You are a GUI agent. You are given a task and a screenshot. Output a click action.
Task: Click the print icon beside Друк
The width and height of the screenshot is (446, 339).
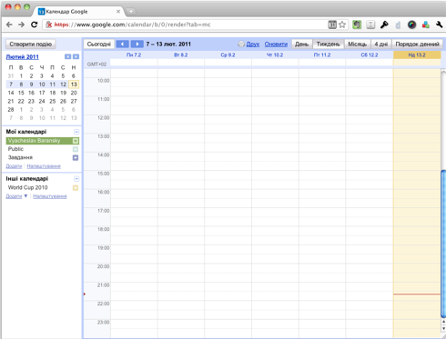(241, 45)
